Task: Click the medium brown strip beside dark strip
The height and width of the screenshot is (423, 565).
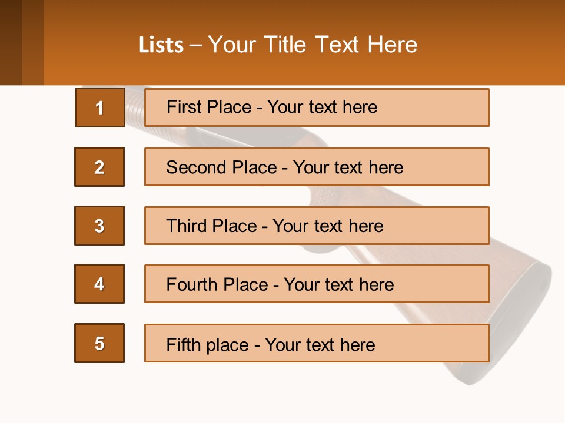Action: [33, 42]
